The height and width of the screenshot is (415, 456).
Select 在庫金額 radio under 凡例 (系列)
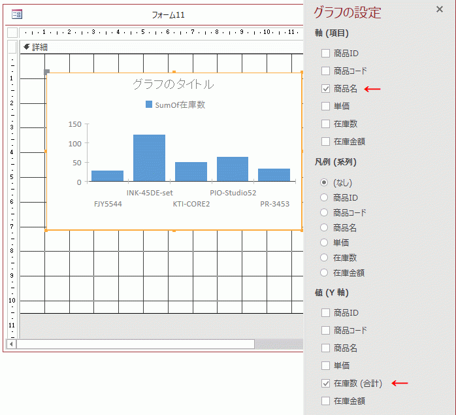tap(324, 273)
